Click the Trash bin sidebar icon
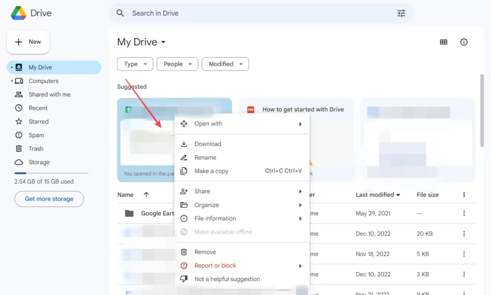 (19, 148)
